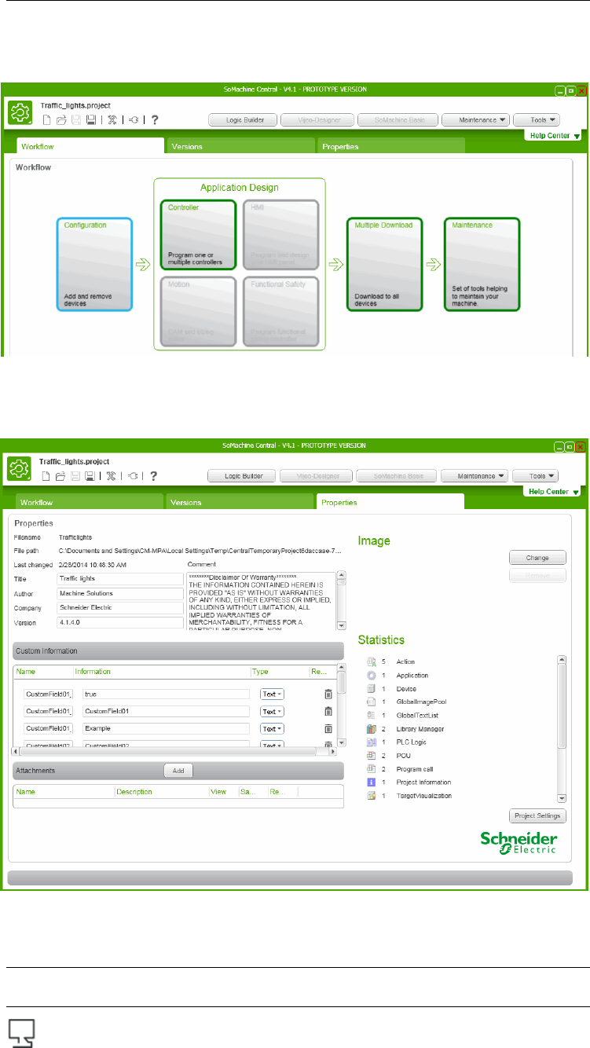Click the Author field 'Machine Solutions'
Screen dimensions: 590x1048
coord(120,593)
